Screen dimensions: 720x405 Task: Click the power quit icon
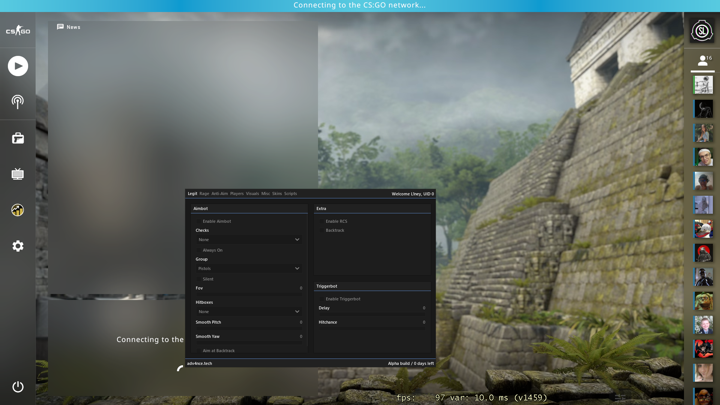pyautogui.click(x=18, y=387)
